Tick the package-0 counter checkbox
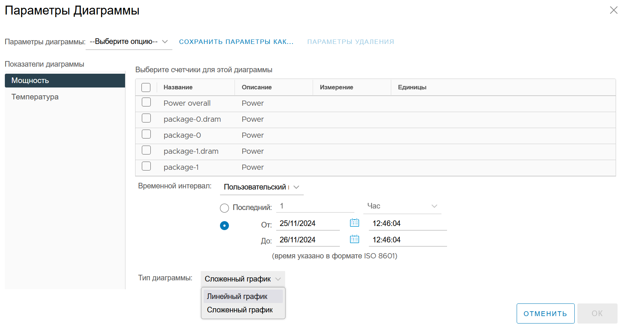This screenshot has width=622, height=328. pyautogui.click(x=146, y=134)
